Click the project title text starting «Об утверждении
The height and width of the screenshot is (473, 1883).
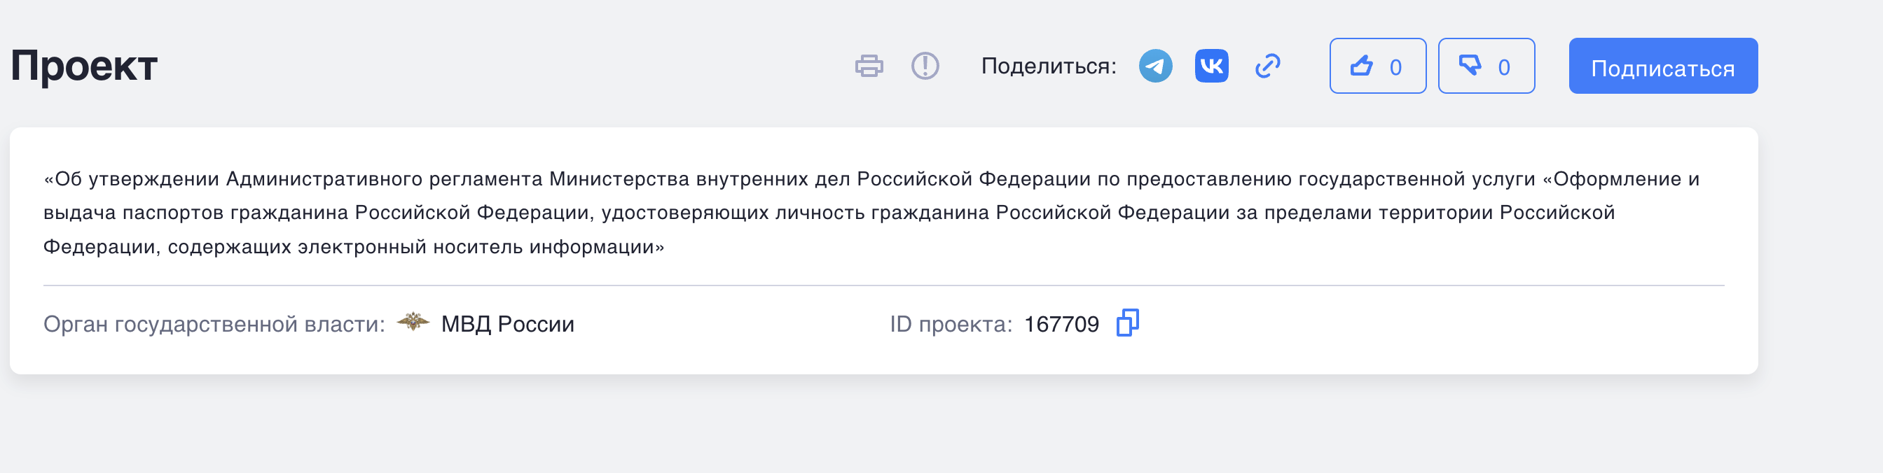(x=871, y=213)
